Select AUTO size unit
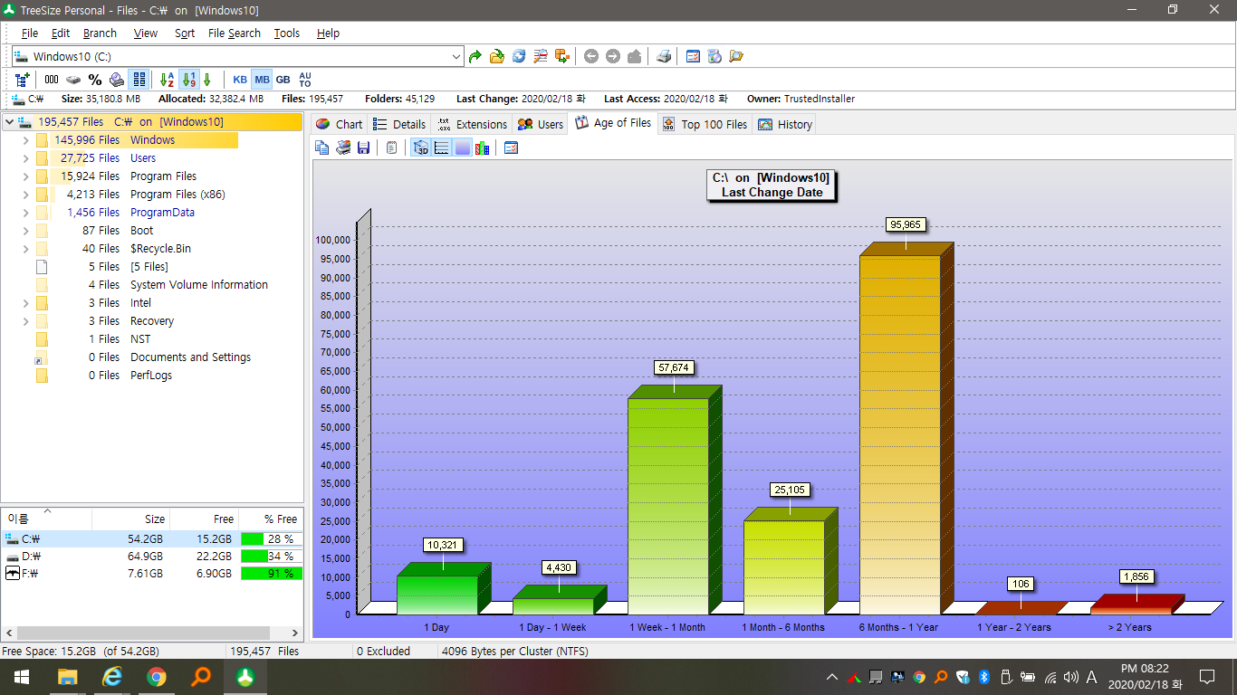 pos(305,80)
